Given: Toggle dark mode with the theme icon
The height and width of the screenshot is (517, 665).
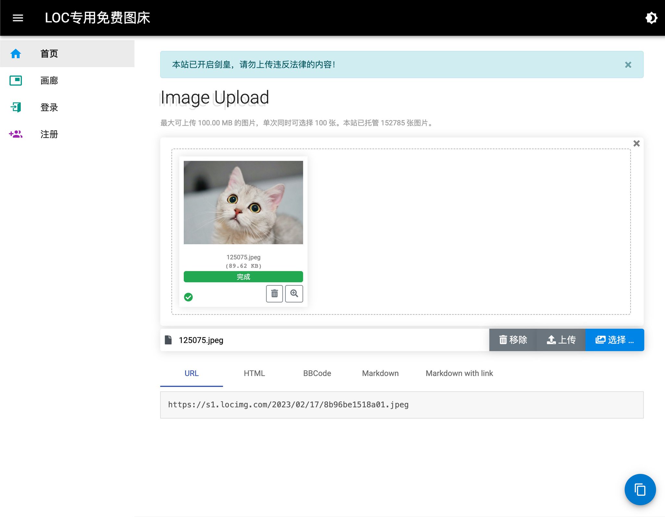Looking at the screenshot, I should [651, 18].
